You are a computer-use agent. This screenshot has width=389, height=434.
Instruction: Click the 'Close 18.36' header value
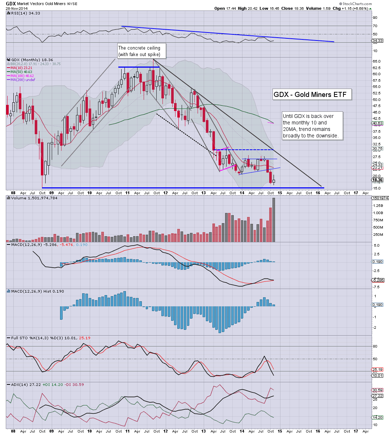(x=292, y=8)
